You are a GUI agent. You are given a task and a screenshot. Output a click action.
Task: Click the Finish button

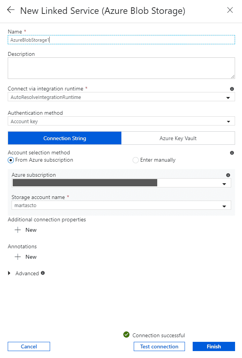click(213, 346)
